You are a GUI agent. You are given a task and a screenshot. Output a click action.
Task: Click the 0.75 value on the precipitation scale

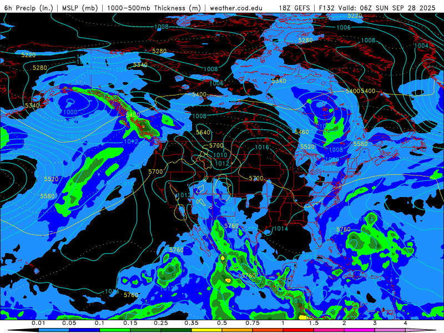[x=253, y=323]
